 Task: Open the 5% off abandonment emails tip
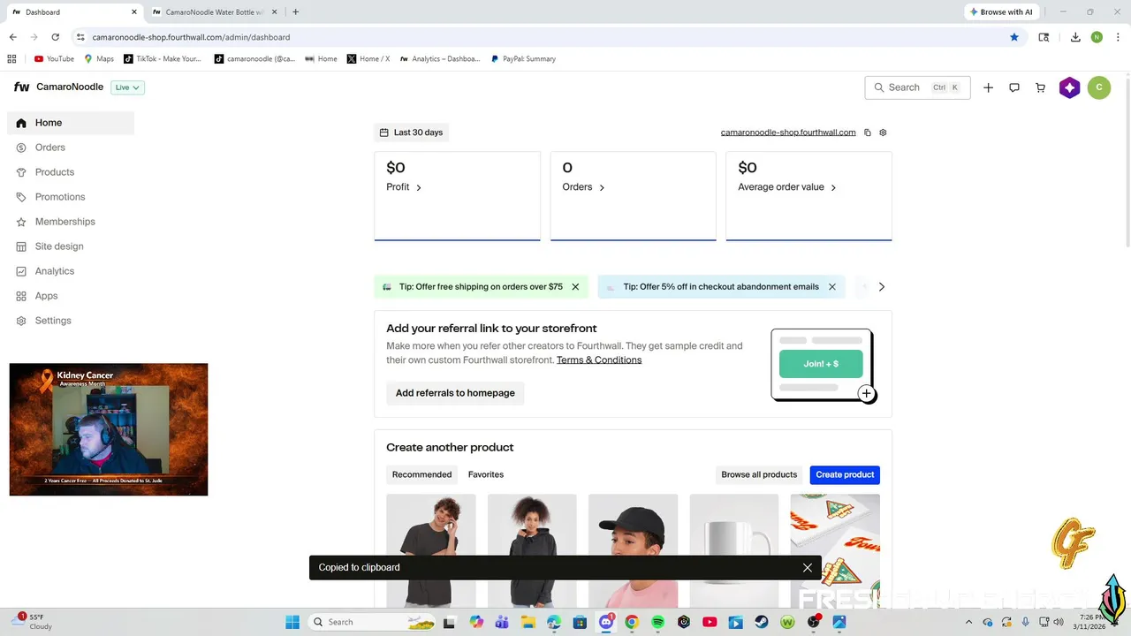[721, 287]
